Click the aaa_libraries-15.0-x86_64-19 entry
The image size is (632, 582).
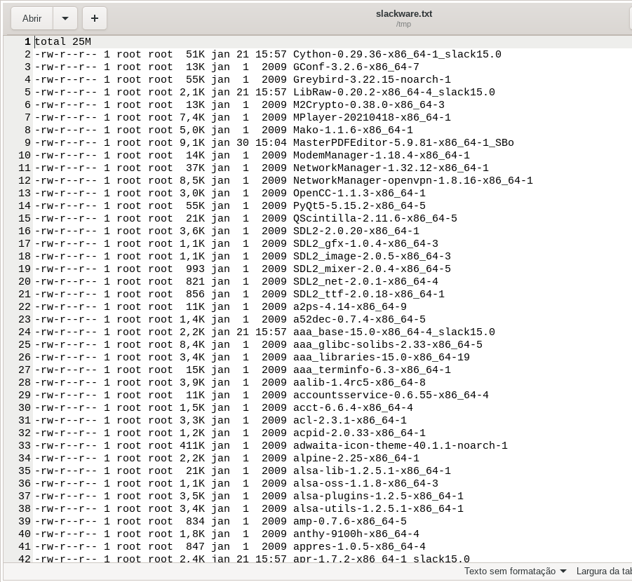point(382,357)
